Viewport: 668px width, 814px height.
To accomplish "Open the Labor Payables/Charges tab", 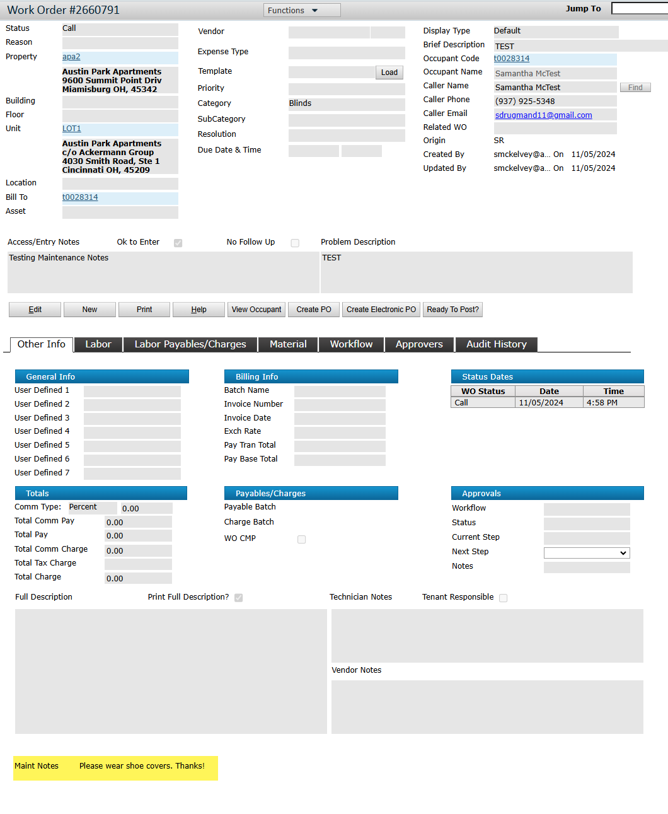I will pos(190,344).
